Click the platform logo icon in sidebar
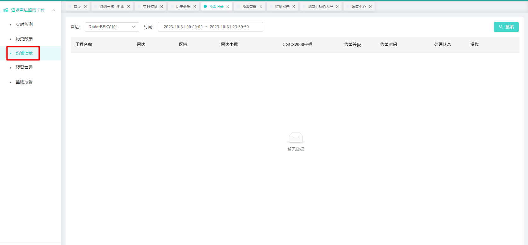528x245 pixels. [x=6, y=10]
